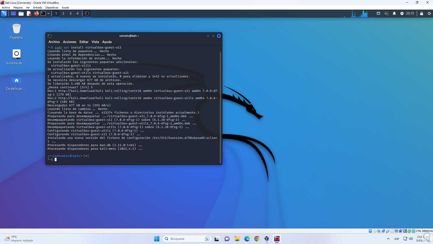433x244 pixels.
Task: Open VirtualBox Ayuda menu next to Dispositivos
Action: click(x=65, y=8)
